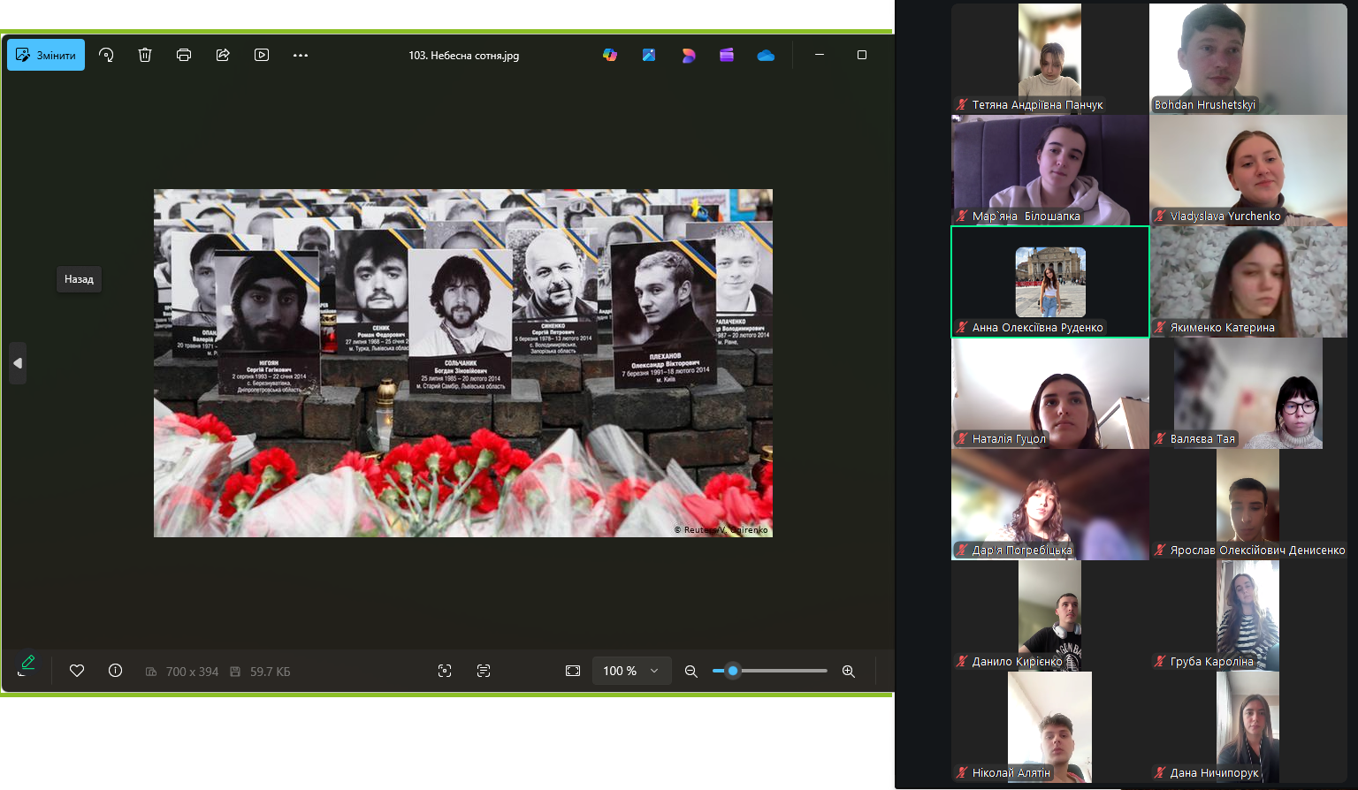1358x790 pixels.
Task: Click the Змінити edit button in Photos
Action: [x=46, y=55]
